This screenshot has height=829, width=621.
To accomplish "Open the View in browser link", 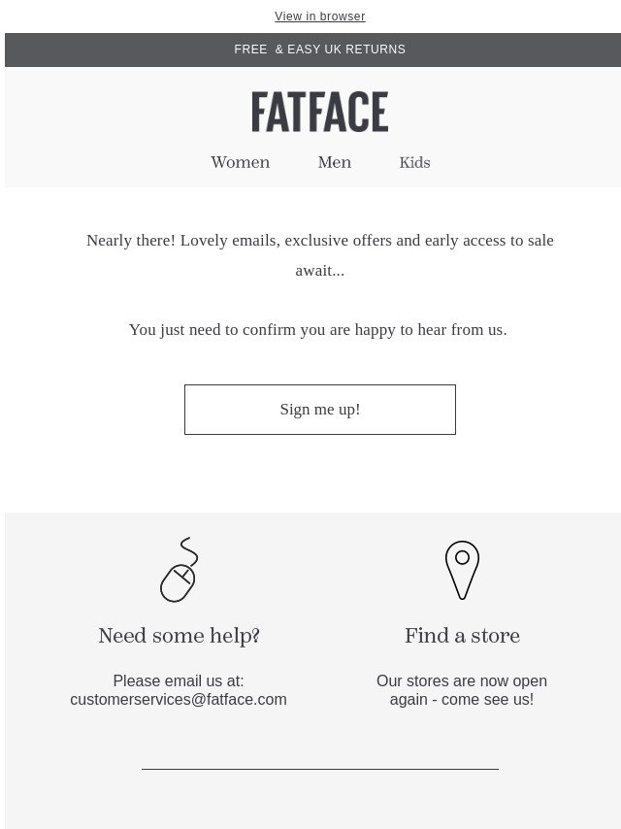I will pos(320,17).
